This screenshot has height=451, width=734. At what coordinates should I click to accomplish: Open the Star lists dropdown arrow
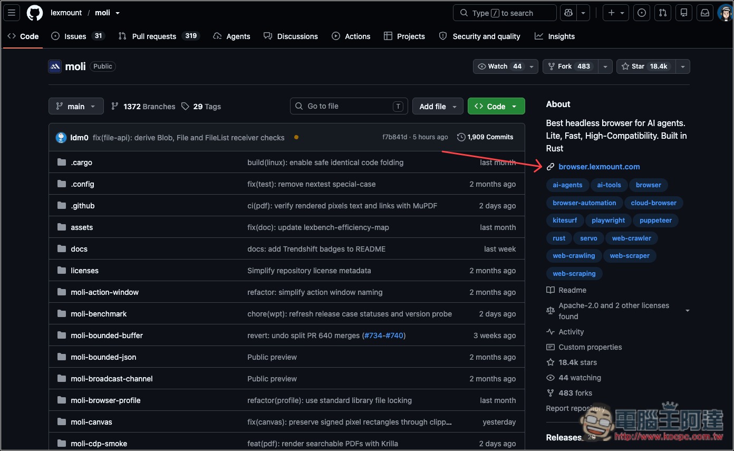[683, 66]
